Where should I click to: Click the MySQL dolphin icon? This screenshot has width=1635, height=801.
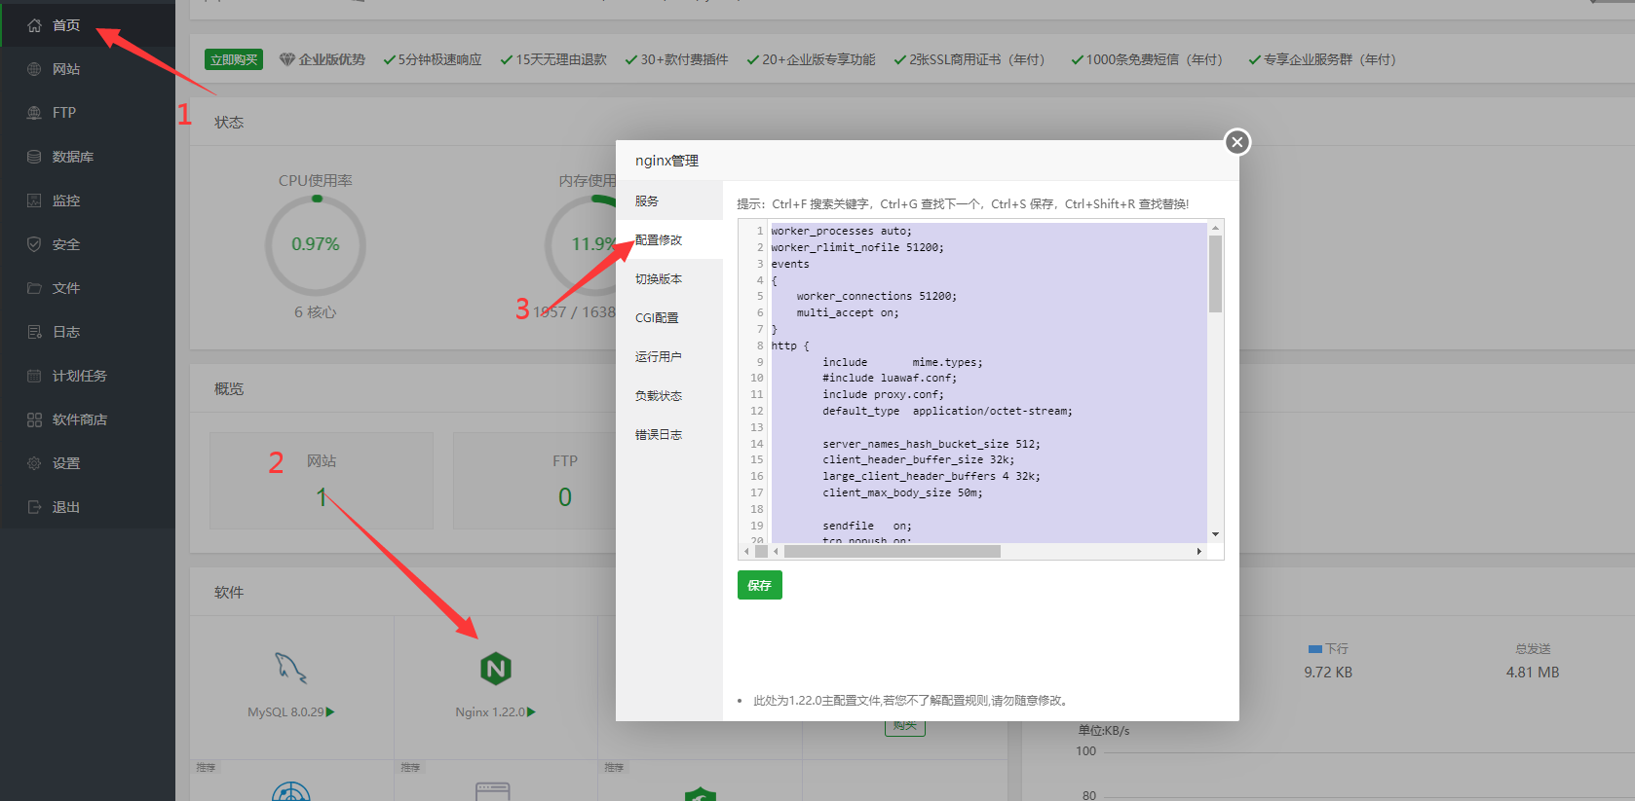click(x=290, y=668)
